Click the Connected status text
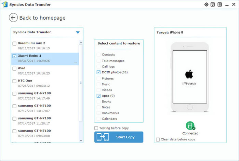This screenshot has width=239, height=161. coord(190,133)
